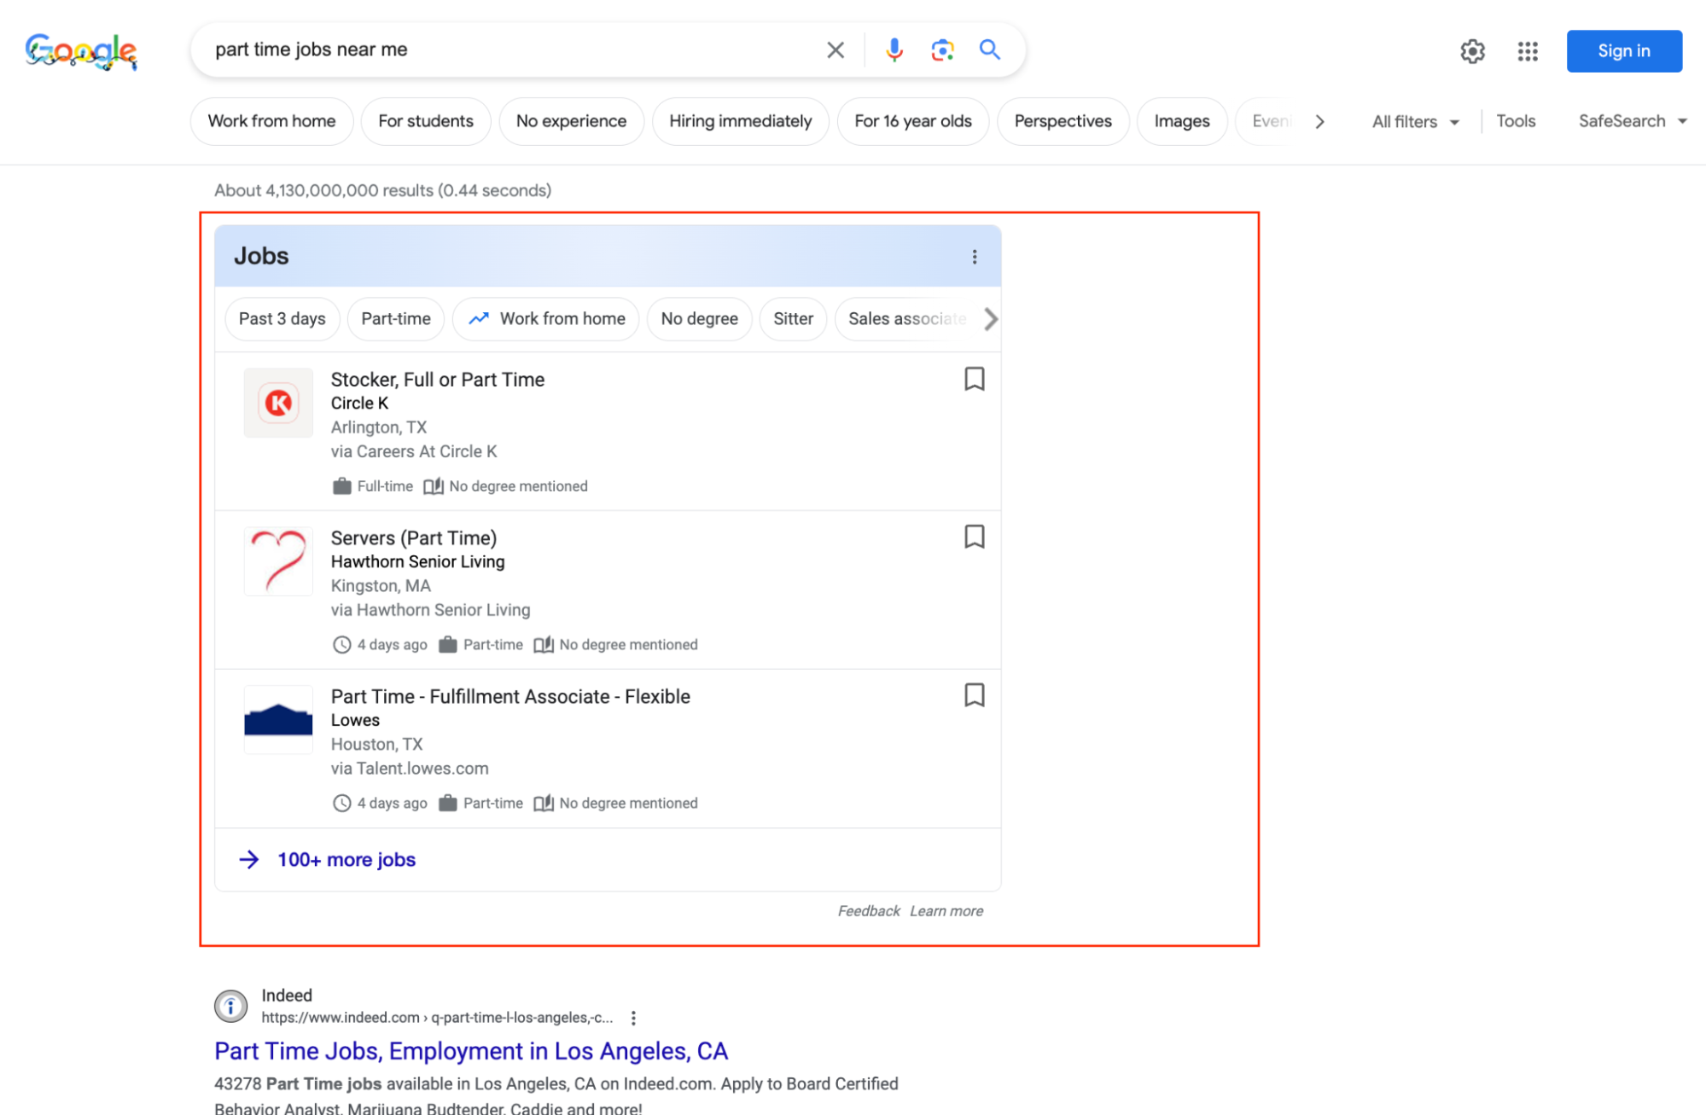Viewport: 1706px width, 1115px height.
Task: Open Jobs panel three-dot options menu
Action: (x=975, y=257)
